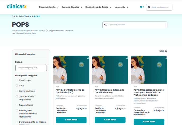Open favorites via the header heart icon
182x125 pixels.
[x=141, y=7]
